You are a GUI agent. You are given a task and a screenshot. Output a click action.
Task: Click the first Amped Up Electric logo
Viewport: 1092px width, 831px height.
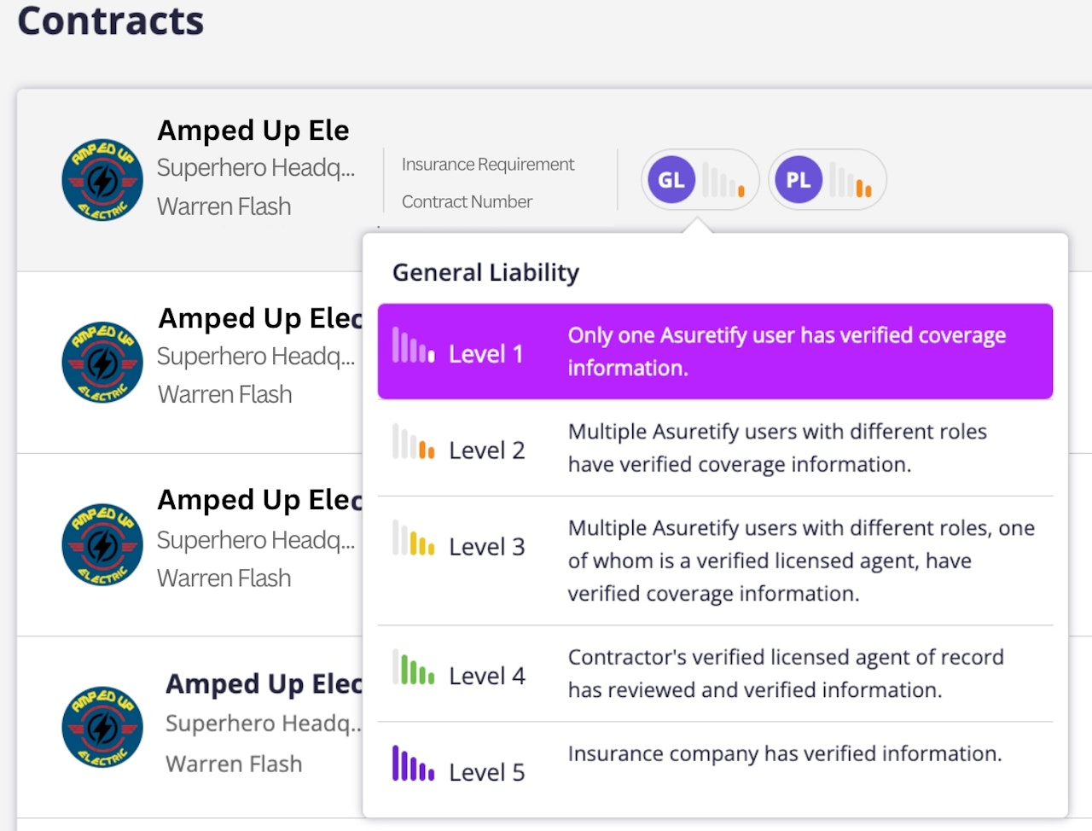102,180
